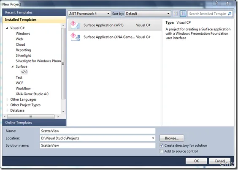This screenshot has width=238, height=170.
Task: Toggle Create directory for solution checkbox
Action: click(x=162, y=145)
